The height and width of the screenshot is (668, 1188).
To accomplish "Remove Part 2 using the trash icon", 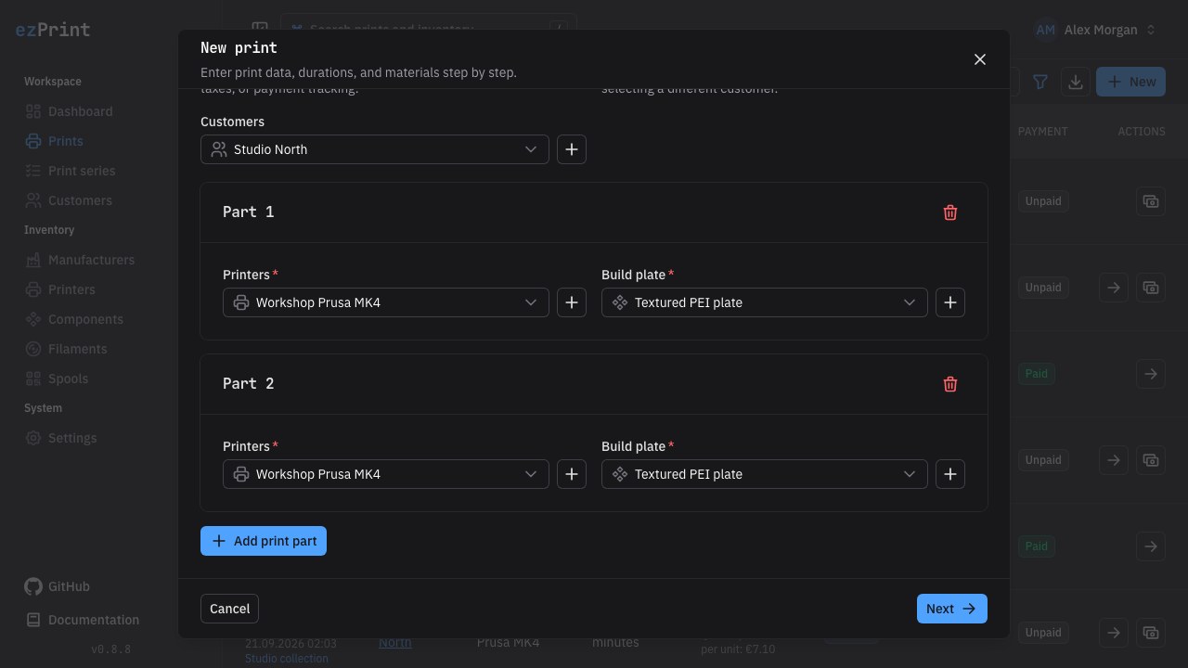I will coord(950,384).
